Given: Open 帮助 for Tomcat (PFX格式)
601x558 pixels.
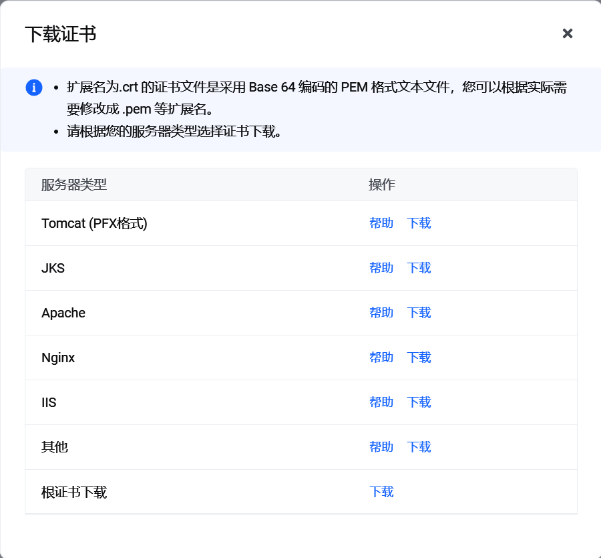Looking at the screenshot, I should pos(381,223).
